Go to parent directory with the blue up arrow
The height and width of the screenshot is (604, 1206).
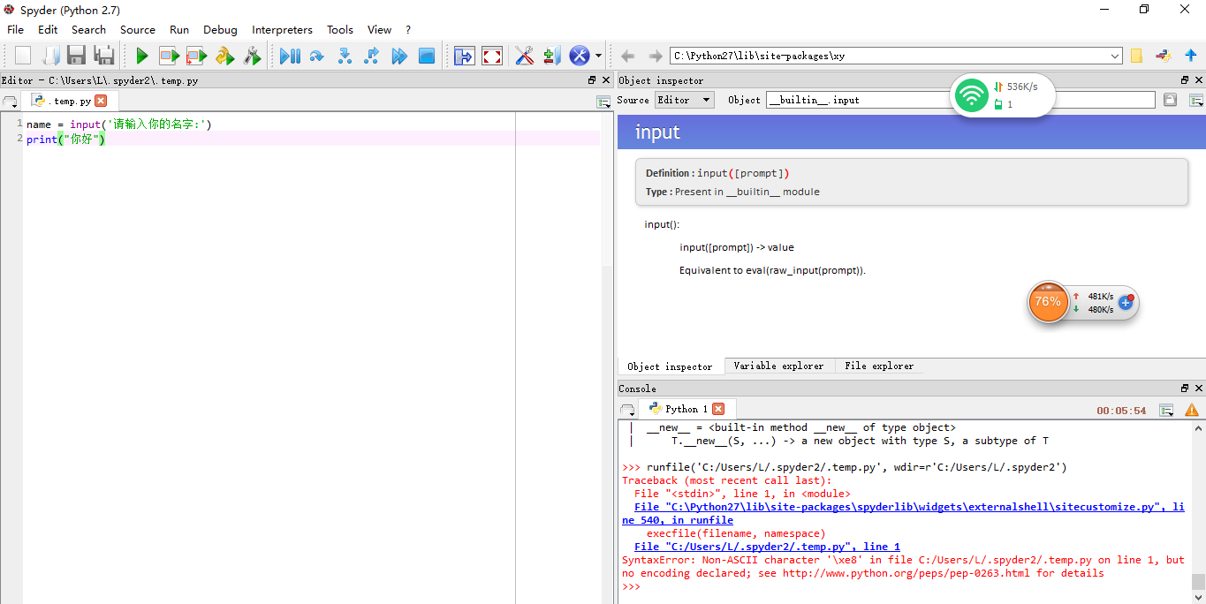click(x=1190, y=56)
